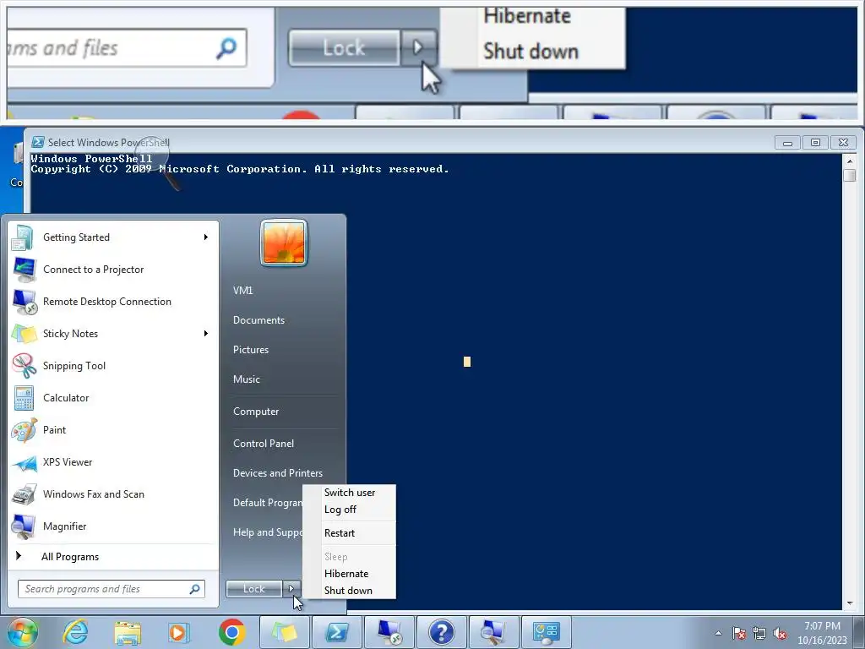This screenshot has width=865, height=649.
Task: Launch Sticky Notes from Start menu program list
Action: click(x=113, y=333)
